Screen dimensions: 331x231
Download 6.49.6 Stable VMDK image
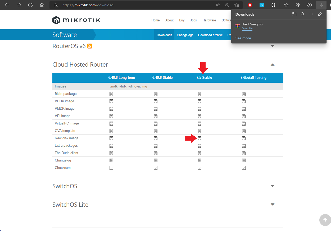pyautogui.click(x=156, y=109)
